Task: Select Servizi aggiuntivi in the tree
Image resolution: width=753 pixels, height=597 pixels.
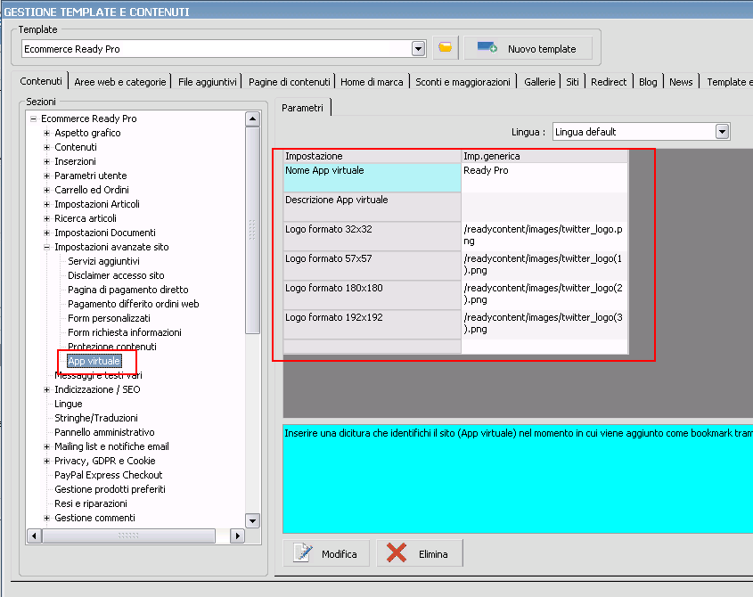Action: click(103, 261)
